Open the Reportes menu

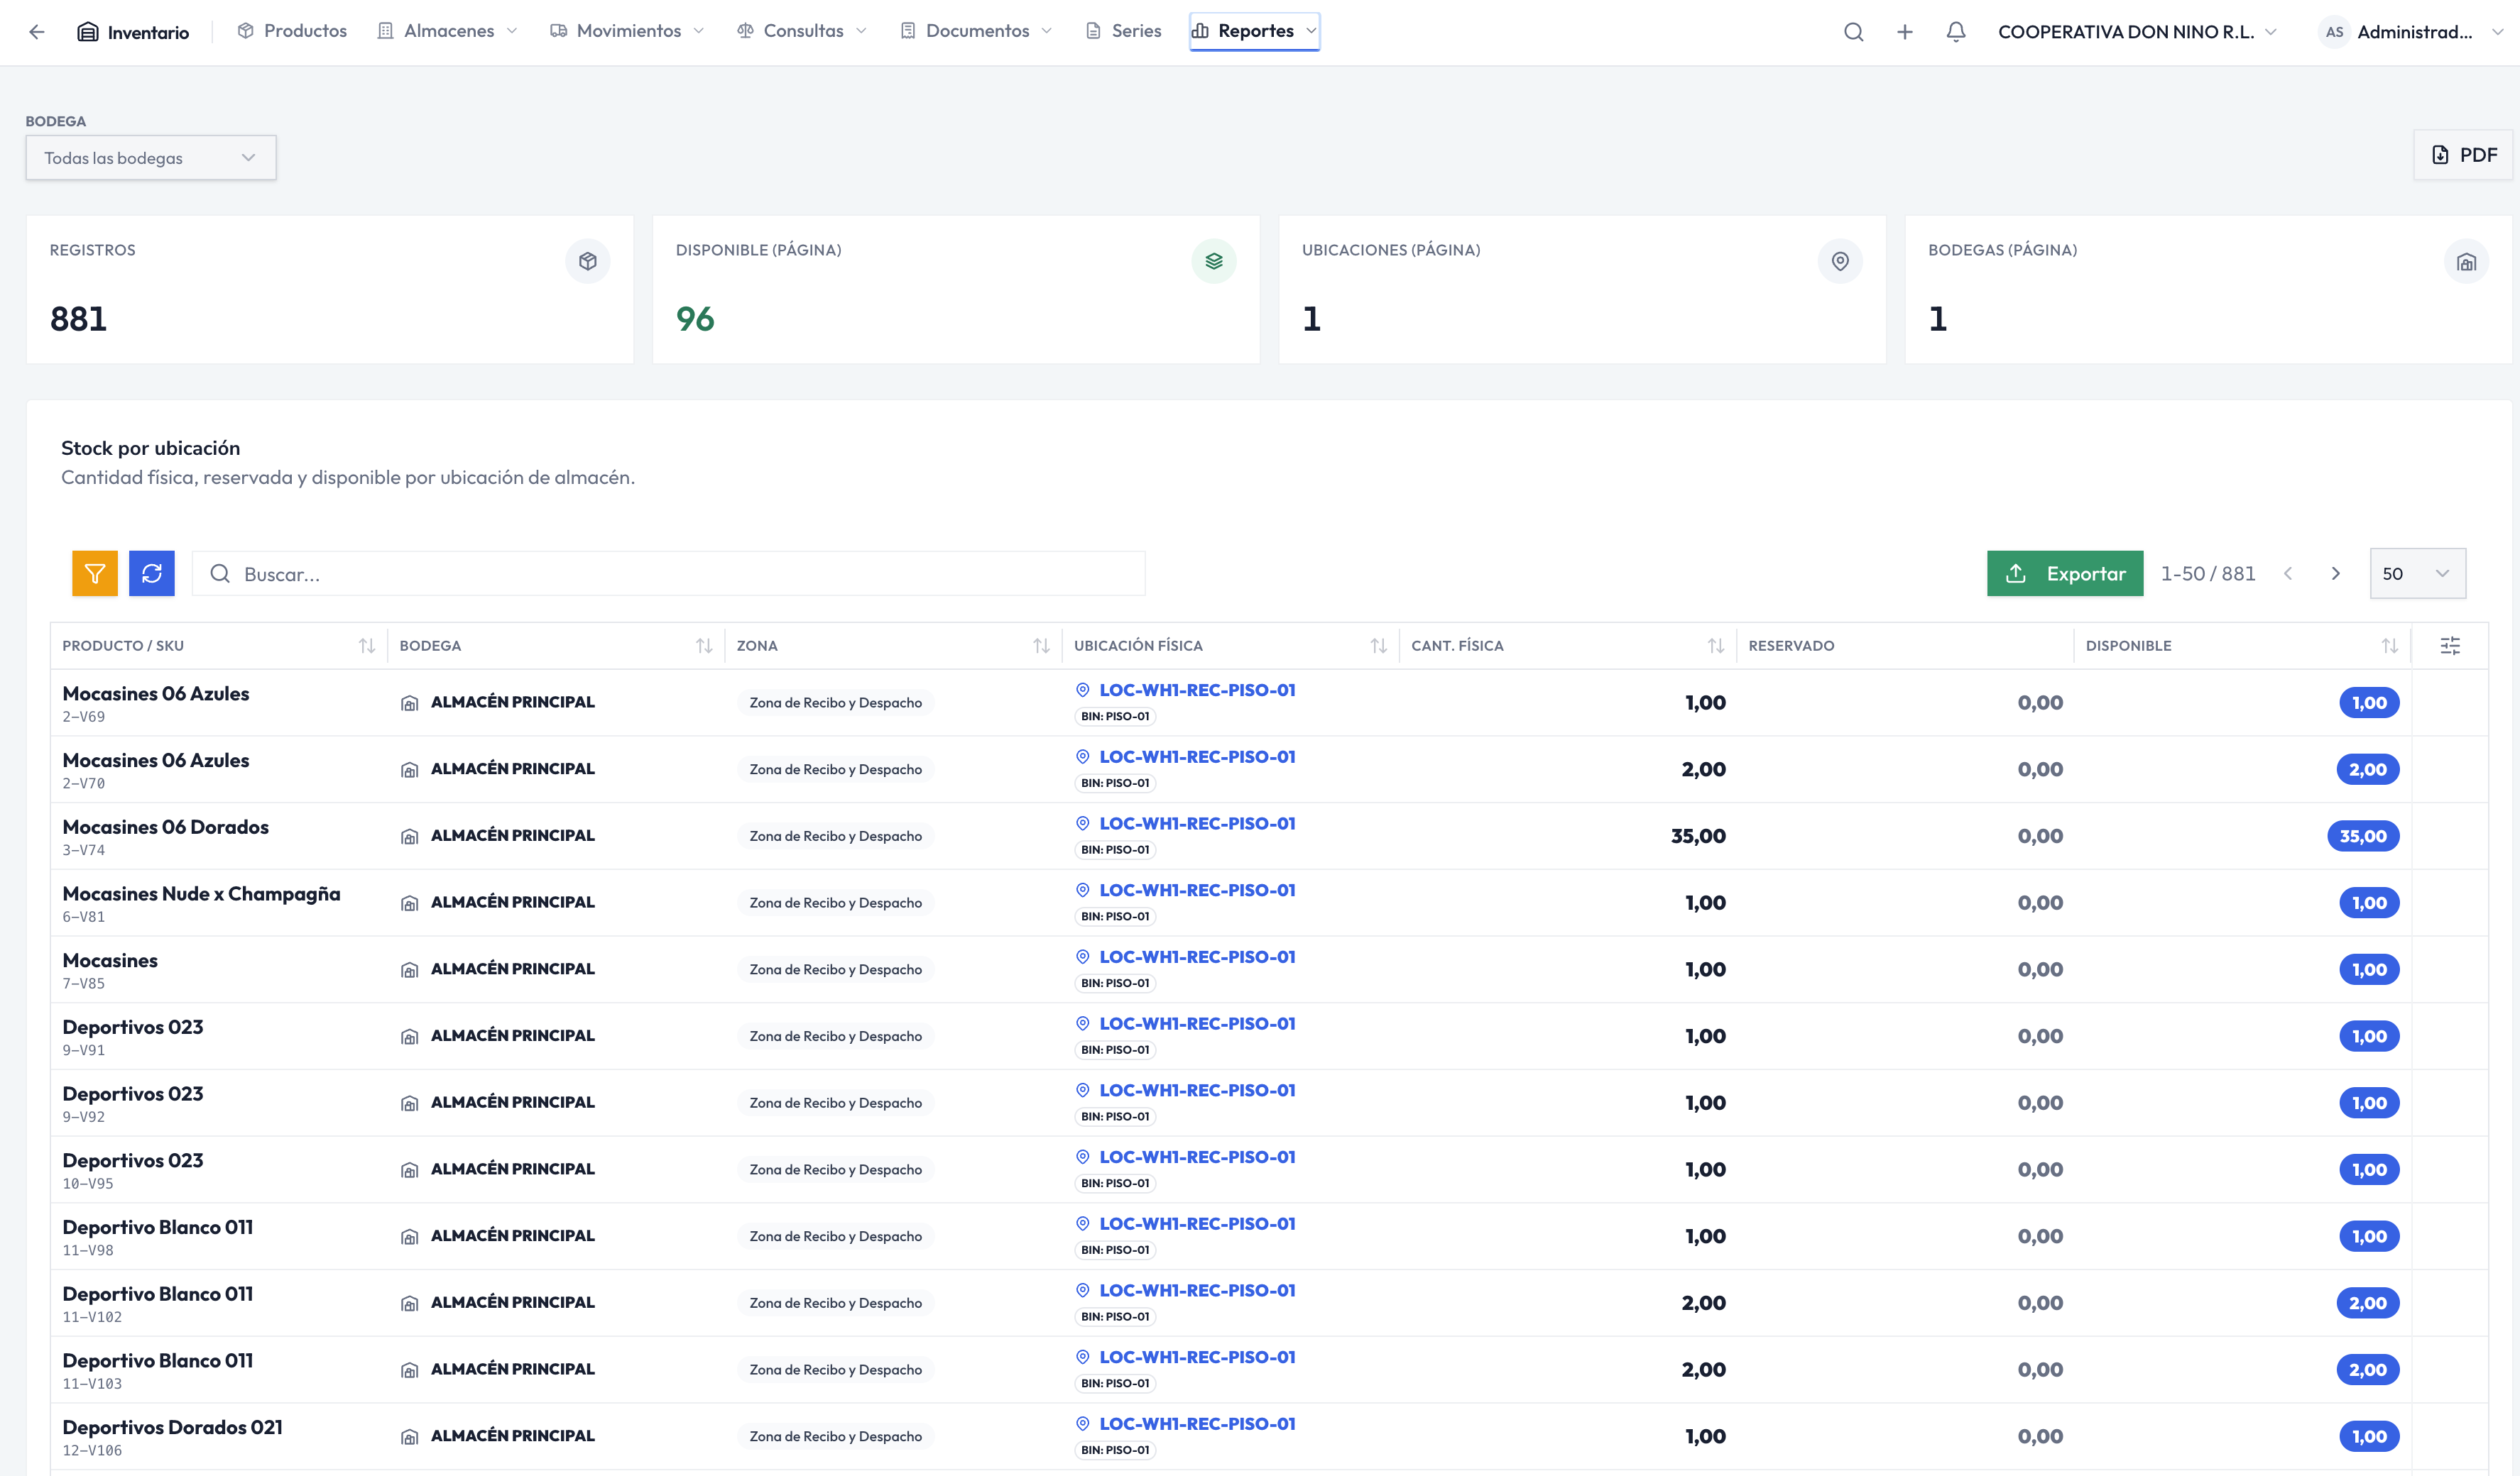1254,31
